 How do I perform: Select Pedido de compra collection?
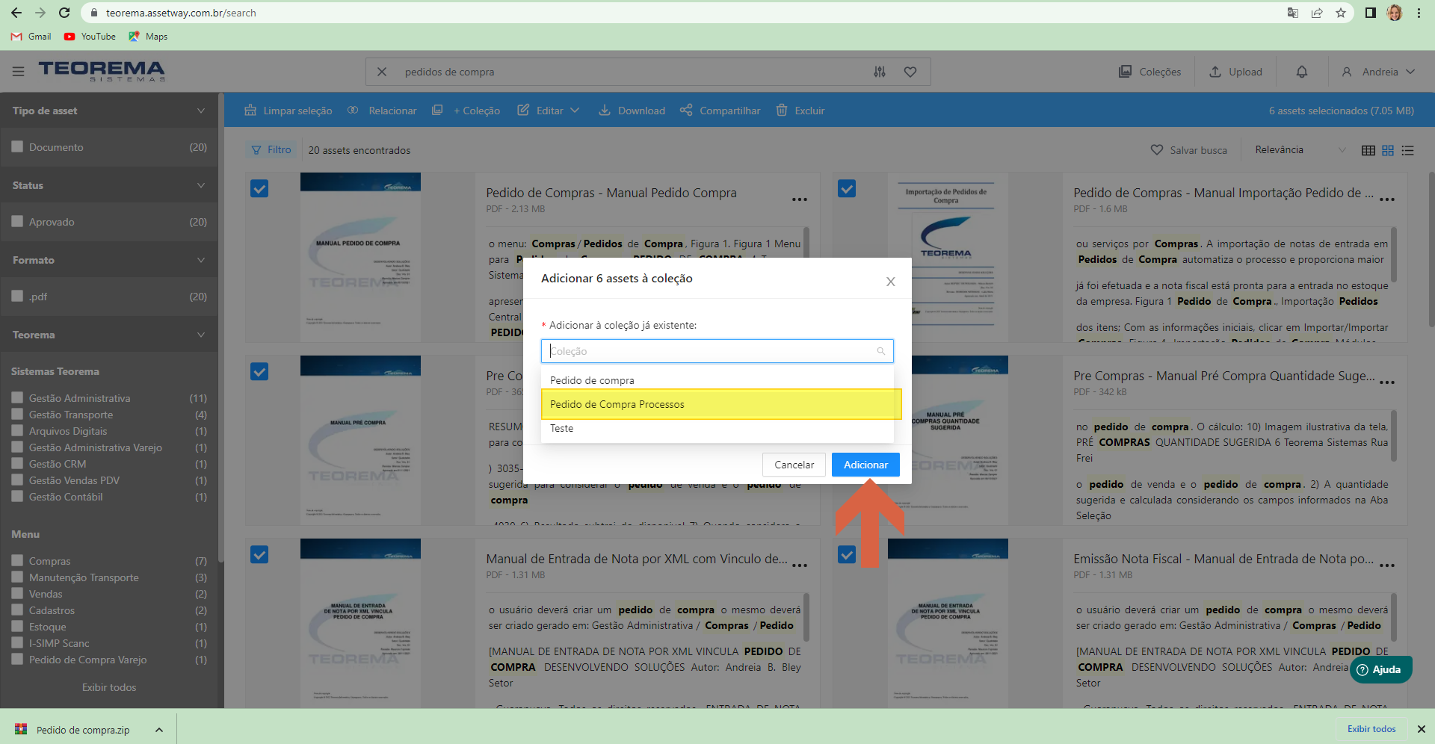click(x=717, y=380)
